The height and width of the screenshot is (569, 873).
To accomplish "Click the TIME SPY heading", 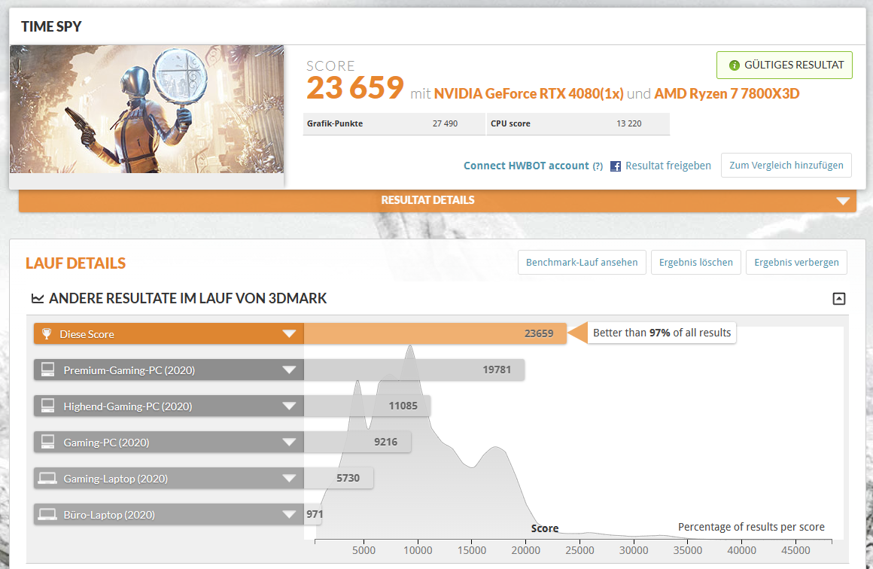I will 51,27.
